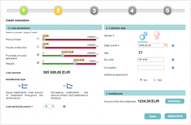Show info for Date of birth
Image resolution: width=191 pixels, height=125 pixels.
173,46
